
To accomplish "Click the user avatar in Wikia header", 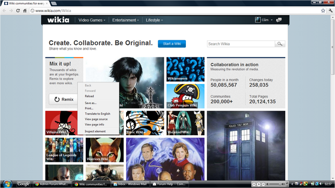I will coord(258,20).
